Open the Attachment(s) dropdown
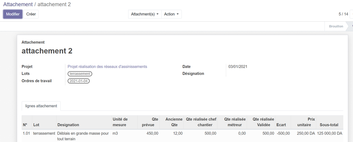Viewport: 353px width, 142px height. pyautogui.click(x=145, y=14)
